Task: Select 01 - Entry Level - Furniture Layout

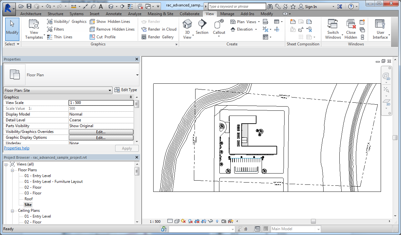Action: point(54,182)
